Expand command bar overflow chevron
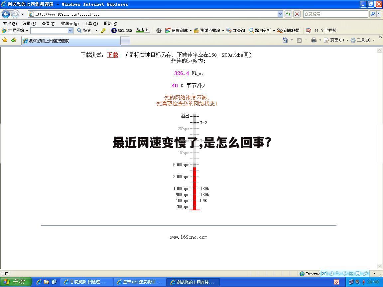The height and width of the screenshot is (287, 383). pos(380,37)
